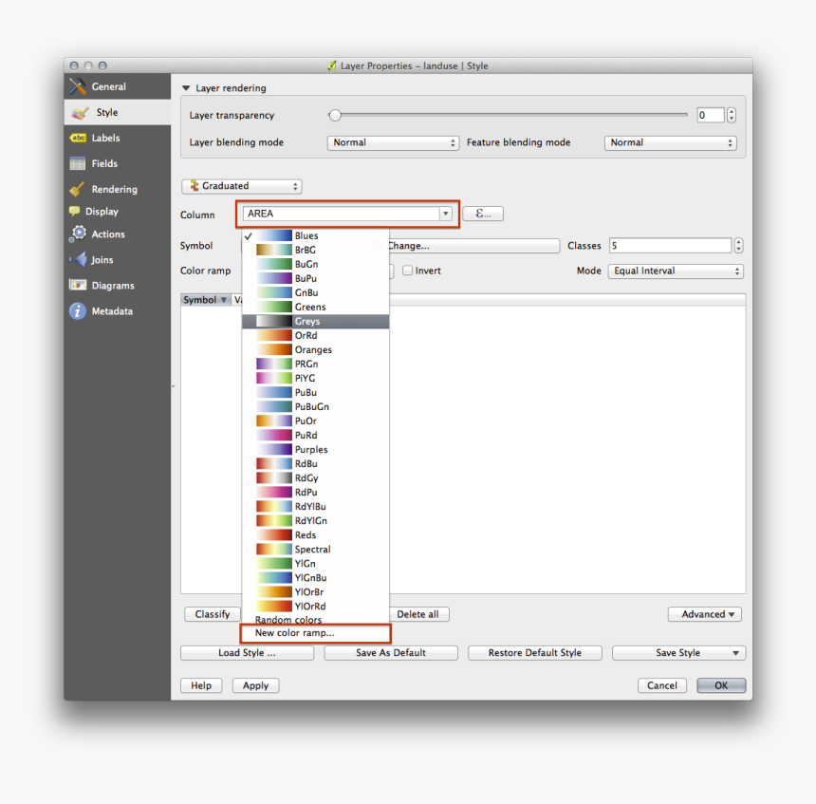Switch to the Labels tab
The width and height of the screenshot is (816, 804).
pyautogui.click(x=118, y=138)
